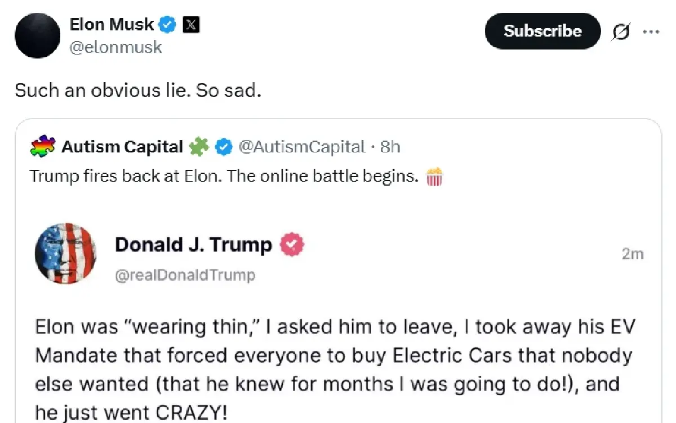Viewport: 676px width, 423px height.
Task: Click the @AutismCapital handle
Action: pyautogui.click(x=302, y=147)
